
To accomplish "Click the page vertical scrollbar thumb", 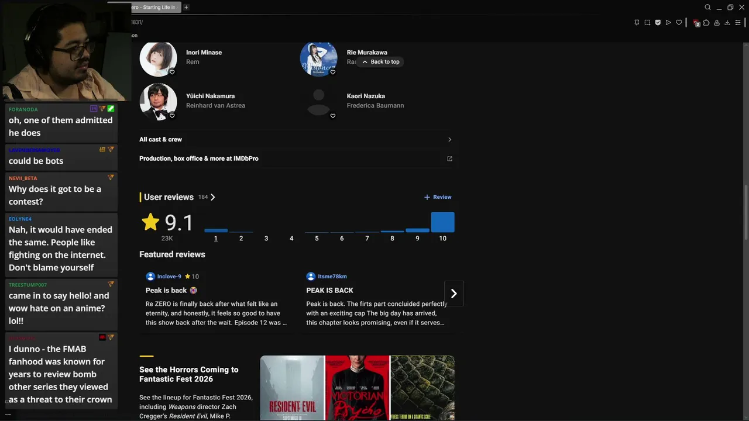I will tap(745, 212).
